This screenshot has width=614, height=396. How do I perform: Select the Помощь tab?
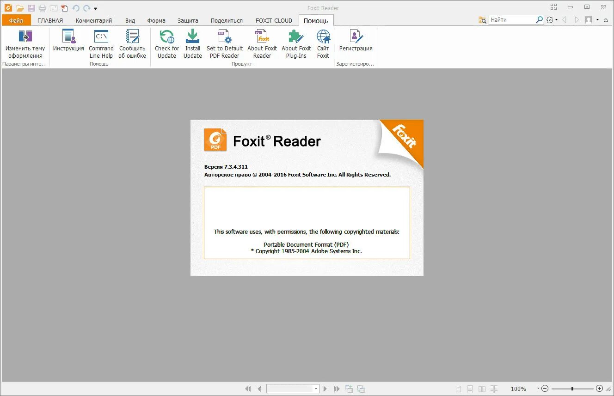coord(316,20)
